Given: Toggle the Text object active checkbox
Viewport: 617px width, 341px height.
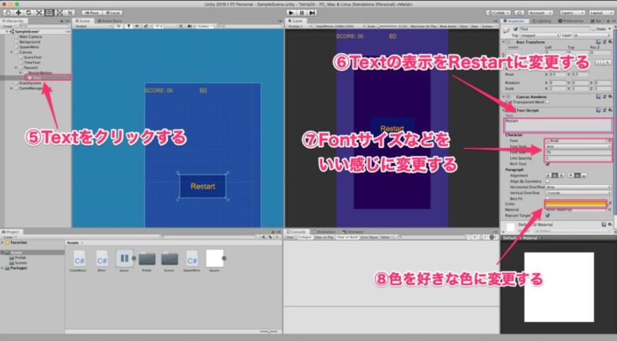Looking at the screenshot, I should (516, 29).
